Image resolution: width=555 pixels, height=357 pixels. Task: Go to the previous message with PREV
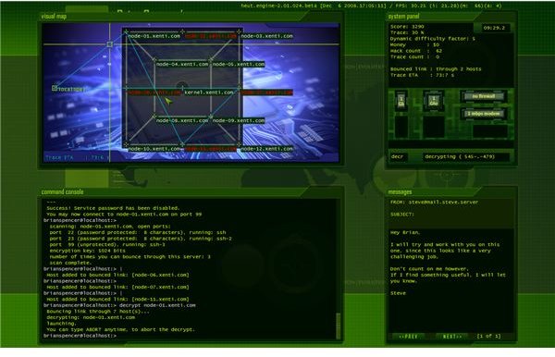tap(408, 337)
